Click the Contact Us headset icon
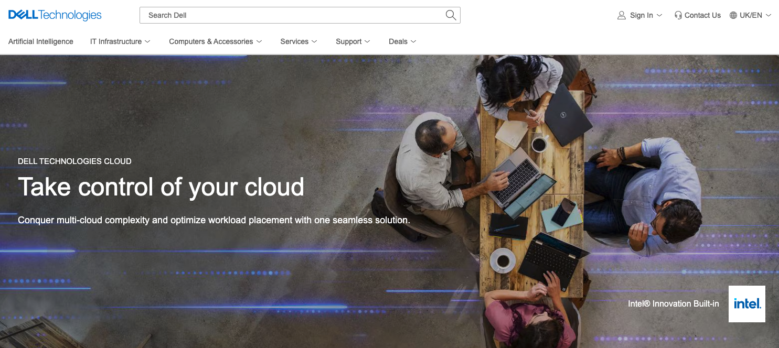The height and width of the screenshot is (348, 779). (678, 15)
